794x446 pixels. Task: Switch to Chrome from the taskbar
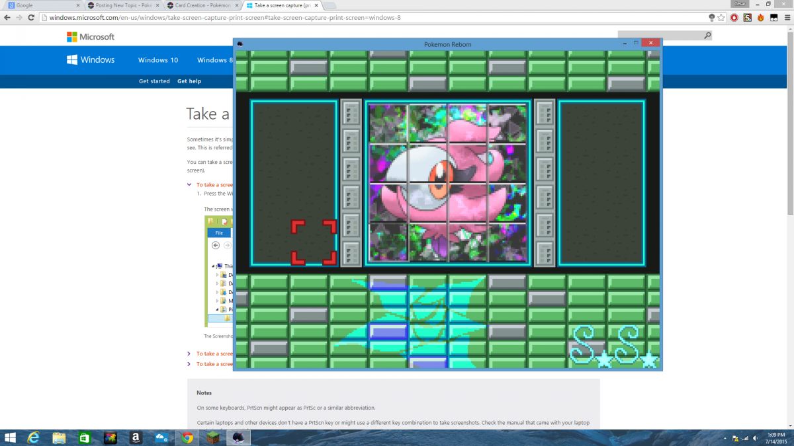coord(187,437)
